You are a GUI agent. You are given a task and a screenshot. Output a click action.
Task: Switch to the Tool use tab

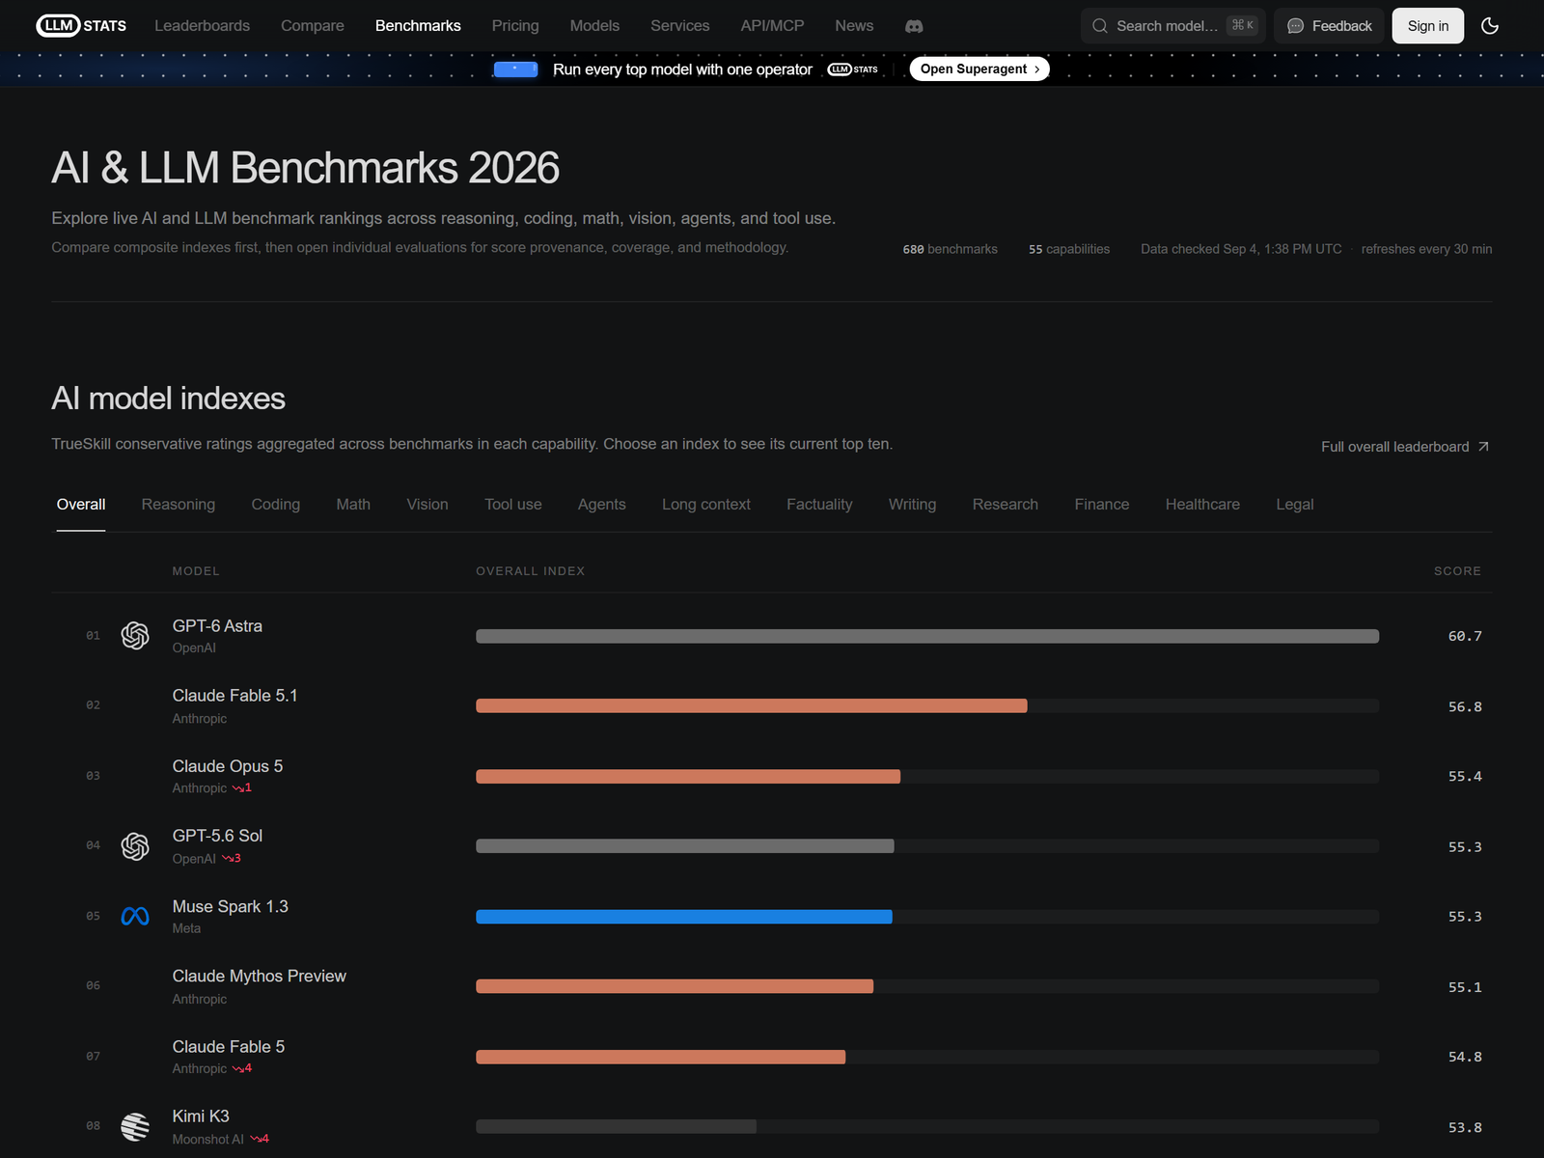513,505
